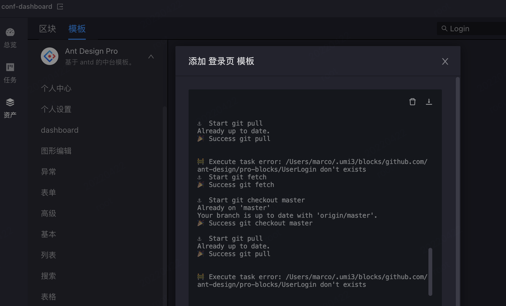This screenshot has width=506, height=306.
Task: Click the dialog's outer vertical scrollbar
Action: click(457, 191)
